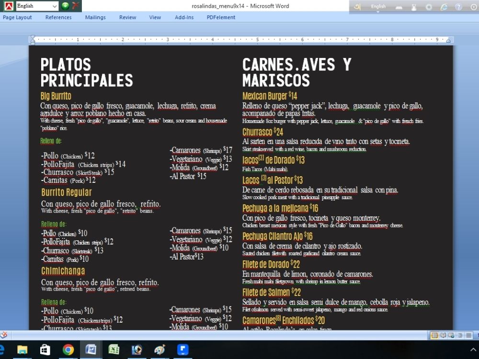Screen dimensions: 479x359
Task: Switch to the References tab
Action: [x=58, y=17]
